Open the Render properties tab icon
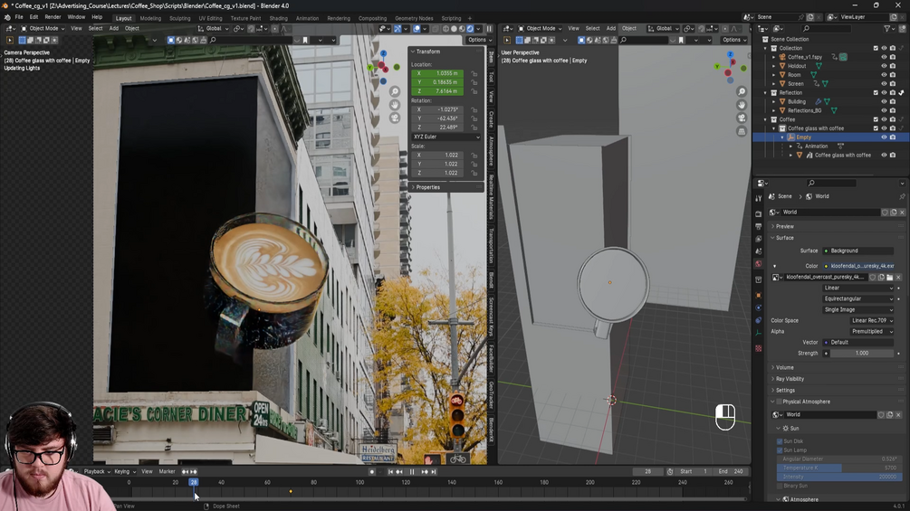 click(759, 213)
